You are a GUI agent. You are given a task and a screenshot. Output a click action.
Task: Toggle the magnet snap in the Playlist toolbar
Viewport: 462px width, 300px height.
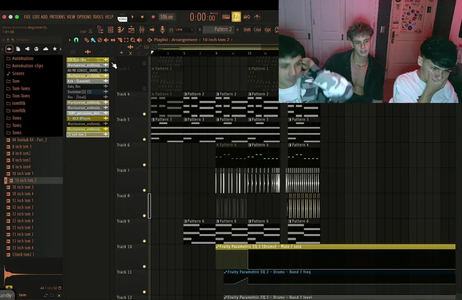76,40
